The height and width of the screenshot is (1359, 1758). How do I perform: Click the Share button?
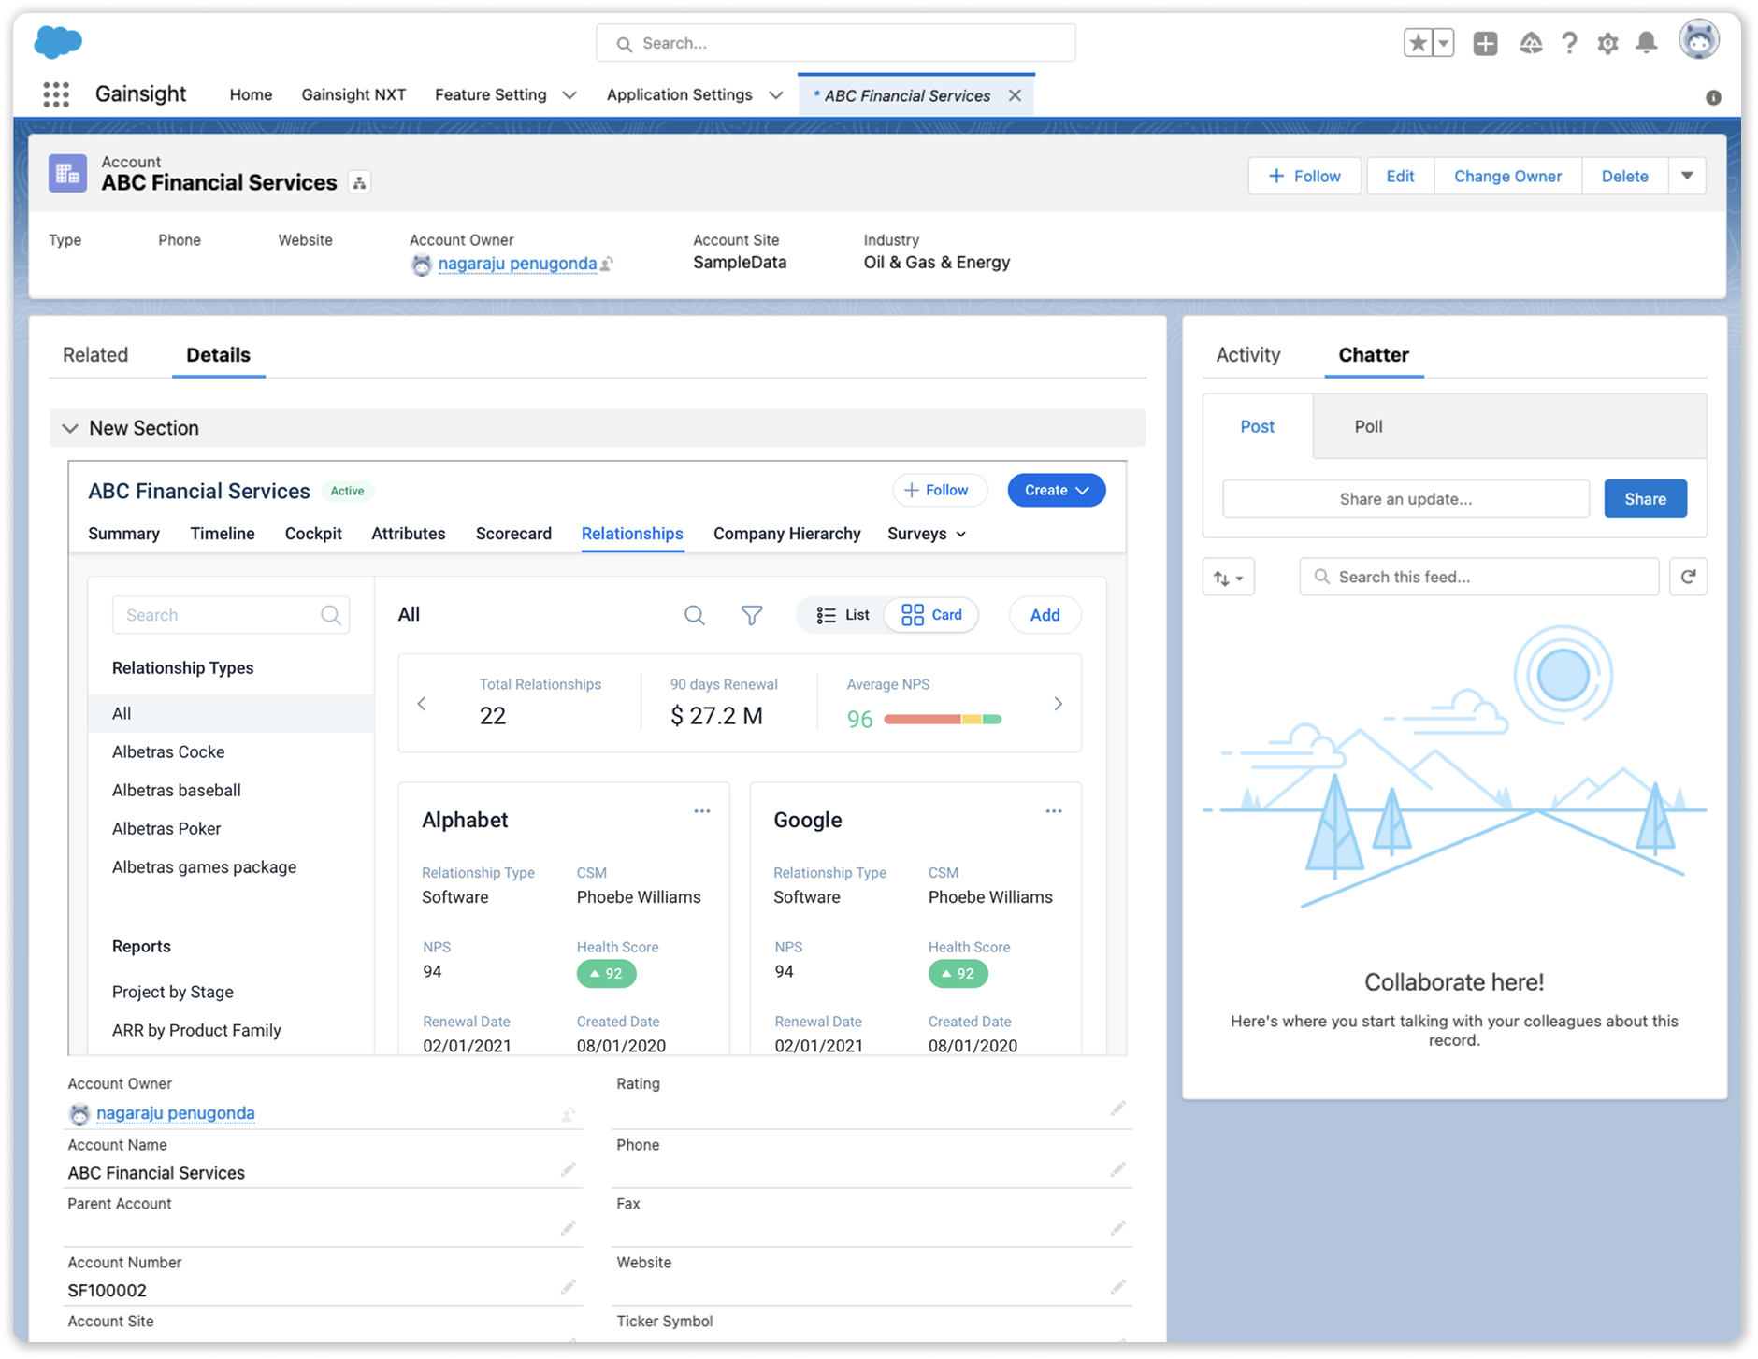(x=1645, y=499)
